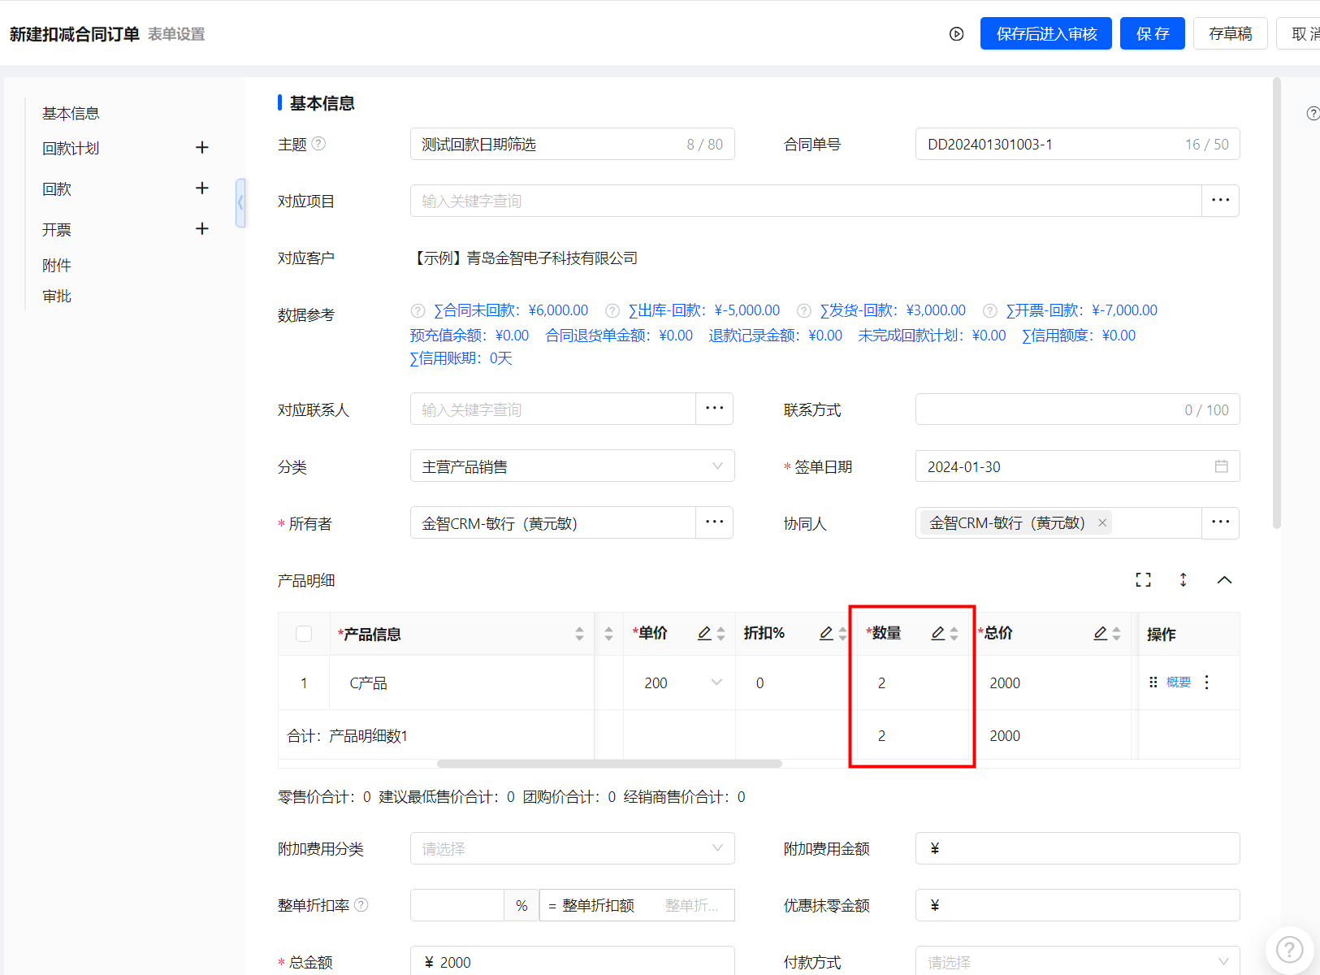Go to 审批 section in sidebar
The width and height of the screenshot is (1320, 975).
coord(57,296)
